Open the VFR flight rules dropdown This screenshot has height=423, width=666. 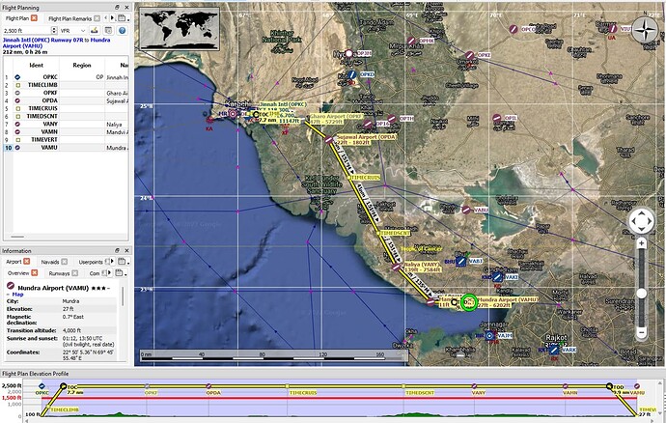73,31
